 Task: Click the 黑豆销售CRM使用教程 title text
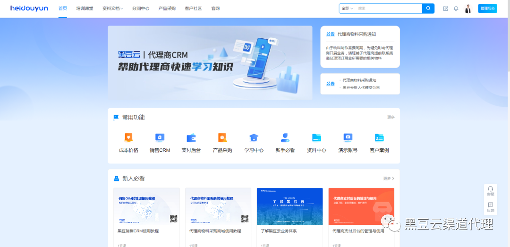click(x=138, y=231)
